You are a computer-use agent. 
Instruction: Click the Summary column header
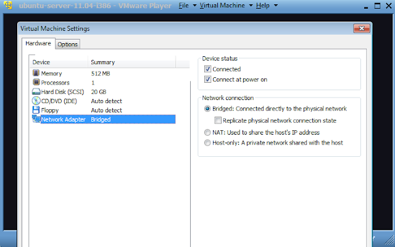coord(102,62)
